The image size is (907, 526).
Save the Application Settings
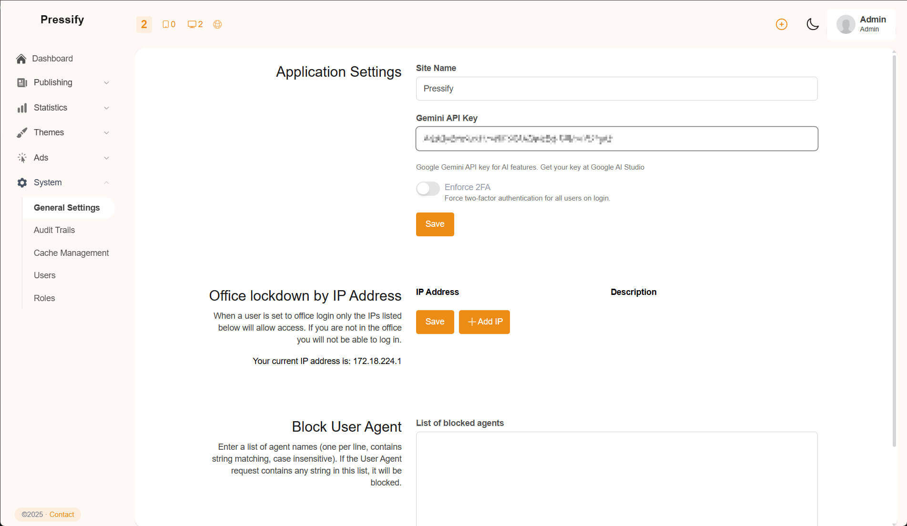tap(435, 224)
